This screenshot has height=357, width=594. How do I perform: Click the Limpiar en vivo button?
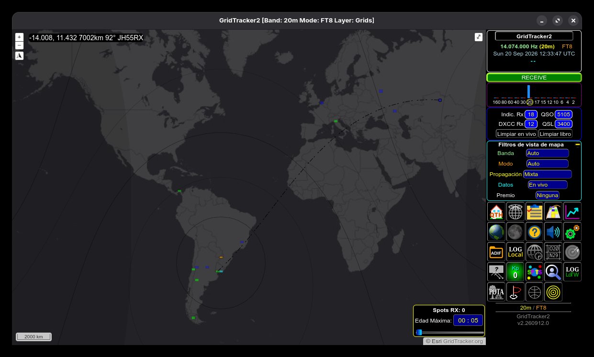[x=516, y=134]
